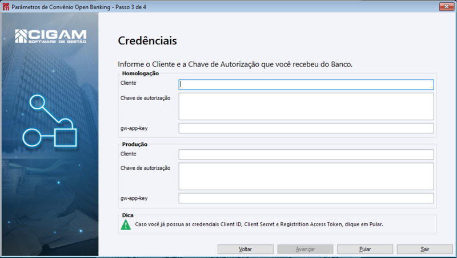This screenshot has width=457, height=258.
Task: Click the CIGAM app icon in title bar
Action: pos(6,7)
